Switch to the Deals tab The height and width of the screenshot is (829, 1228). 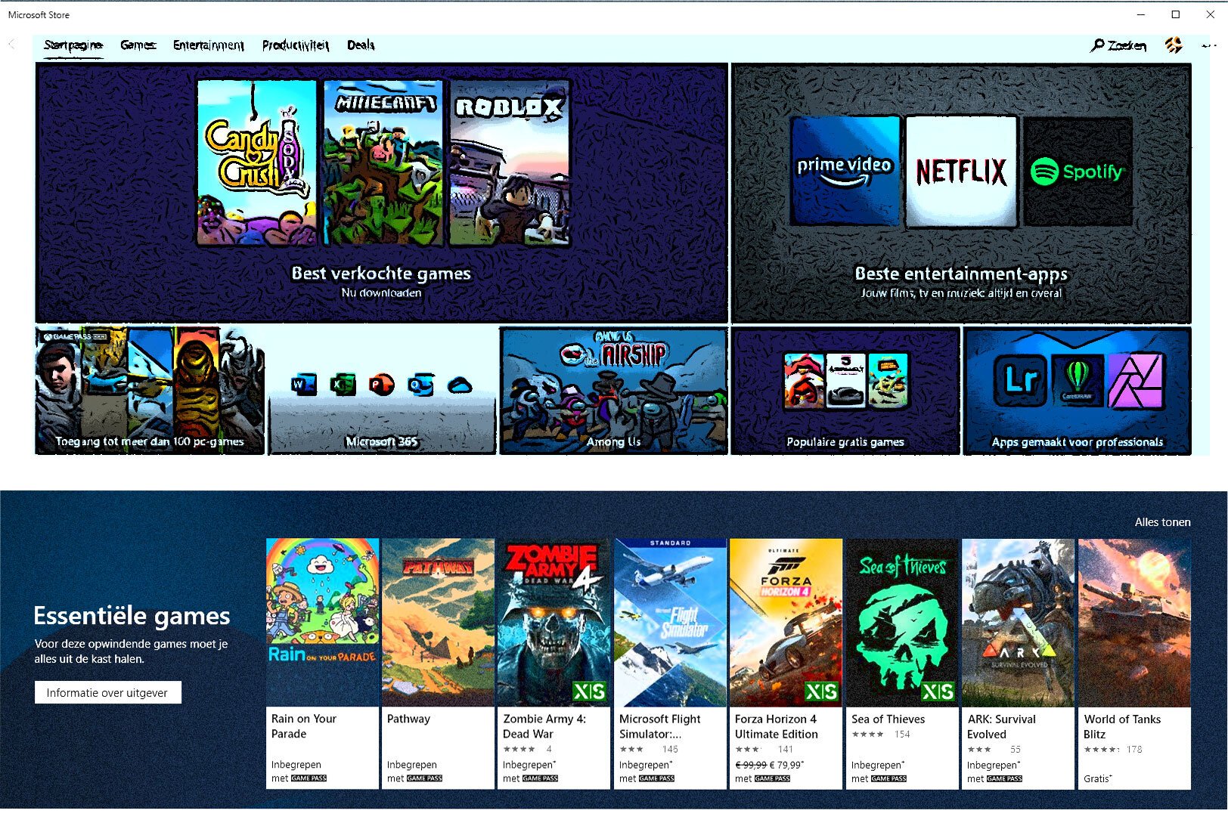tap(361, 45)
